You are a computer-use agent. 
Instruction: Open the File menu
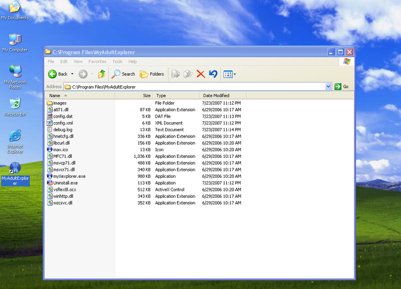51,62
